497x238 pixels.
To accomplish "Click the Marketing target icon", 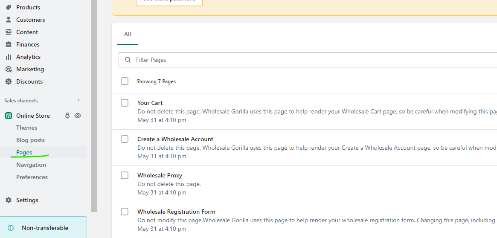I will click(x=9, y=69).
